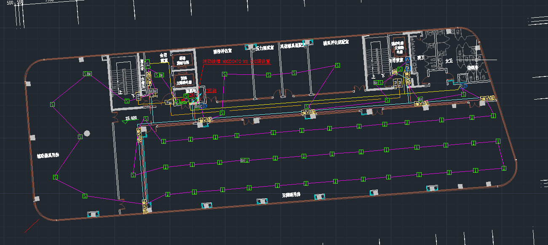The image size is (548, 245).
Task: Click the 合用前室 label beside left staircase
Action: click(x=163, y=58)
